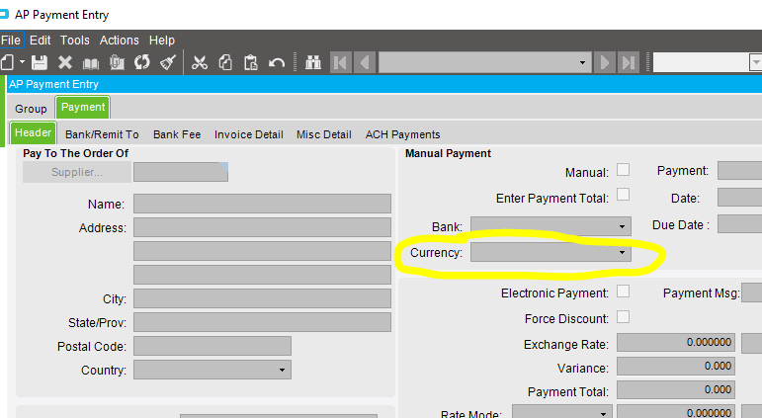
Task: Go to the Invoice Detail tab
Action: coord(249,134)
